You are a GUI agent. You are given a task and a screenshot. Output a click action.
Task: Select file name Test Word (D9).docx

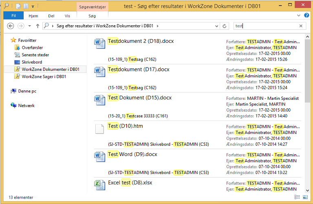tap(132, 154)
